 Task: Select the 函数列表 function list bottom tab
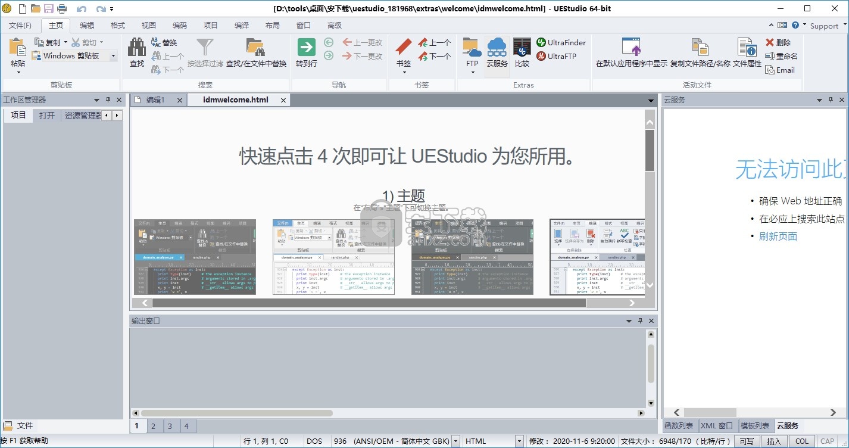point(679,426)
